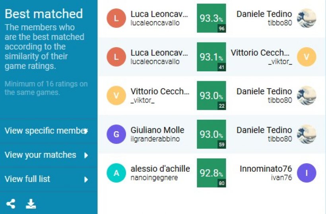Select the 93.1% match score tile
326x214 pixels.
212,57
